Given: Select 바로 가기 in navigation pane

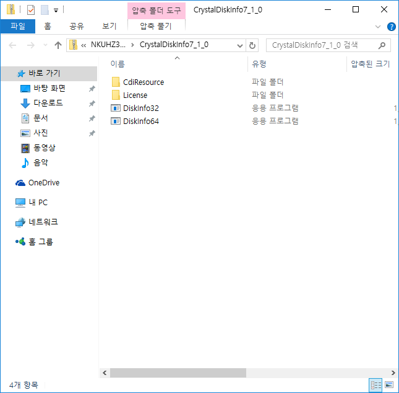Looking at the screenshot, I should [49, 73].
